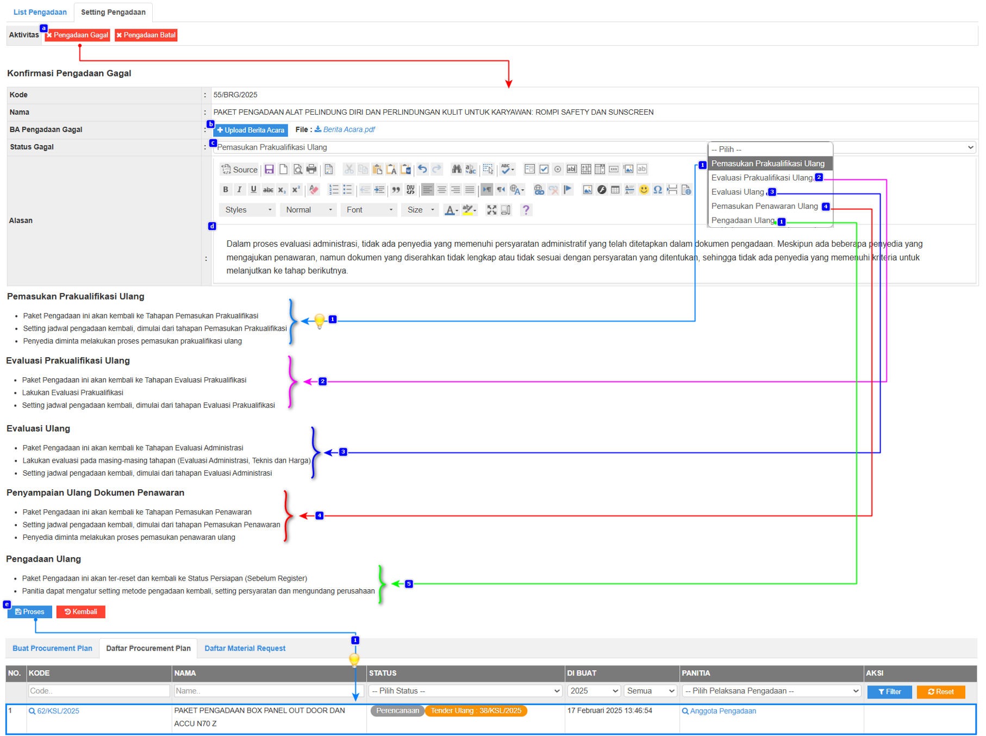This screenshot has height=736, width=986.
Task: Click the Find binoculars icon
Action: (457, 170)
